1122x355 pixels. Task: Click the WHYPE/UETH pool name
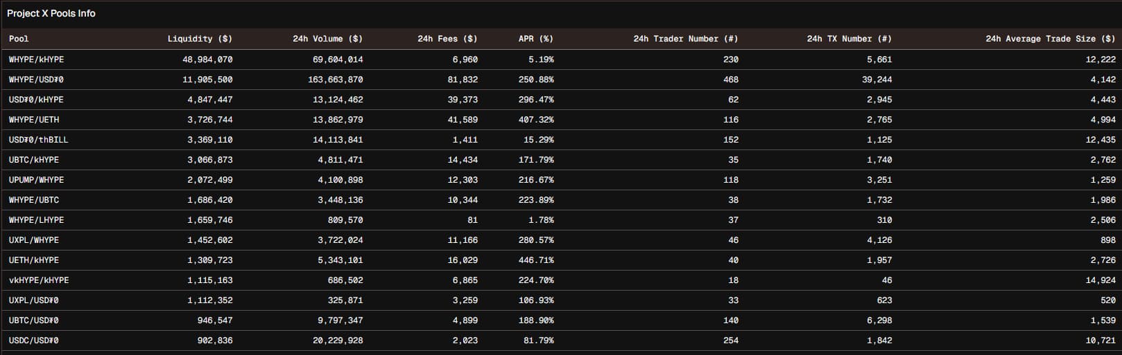click(34, 120)
